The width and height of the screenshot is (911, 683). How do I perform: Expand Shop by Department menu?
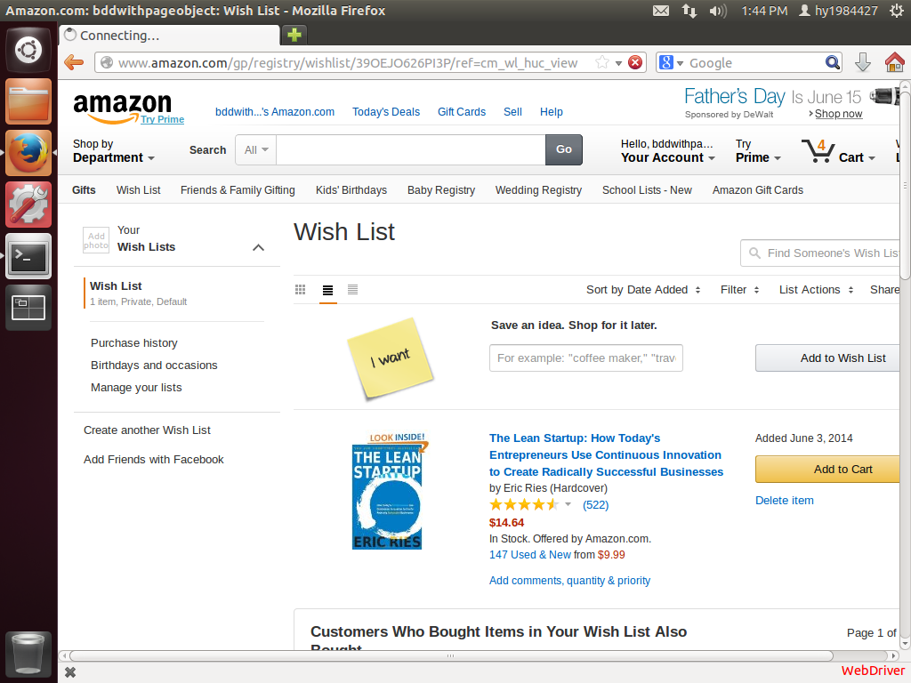point(113,151)
